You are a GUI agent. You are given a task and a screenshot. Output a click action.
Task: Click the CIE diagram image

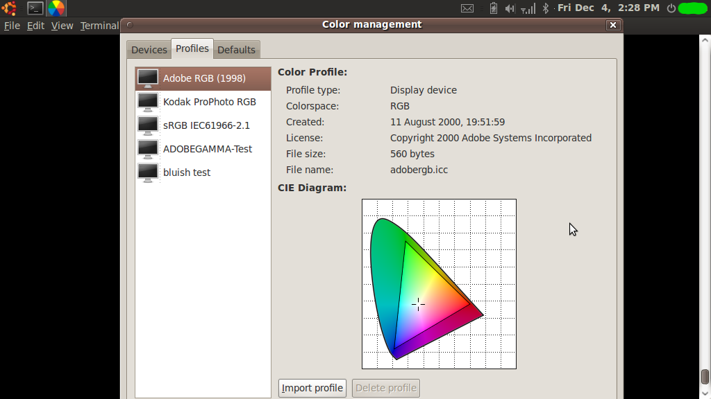point(439,284)
